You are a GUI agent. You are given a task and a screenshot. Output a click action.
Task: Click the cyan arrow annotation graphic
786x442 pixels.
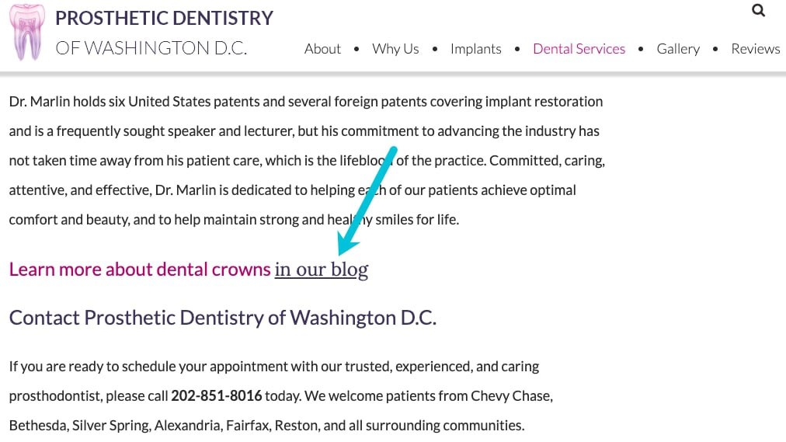[x=367, y=202]
